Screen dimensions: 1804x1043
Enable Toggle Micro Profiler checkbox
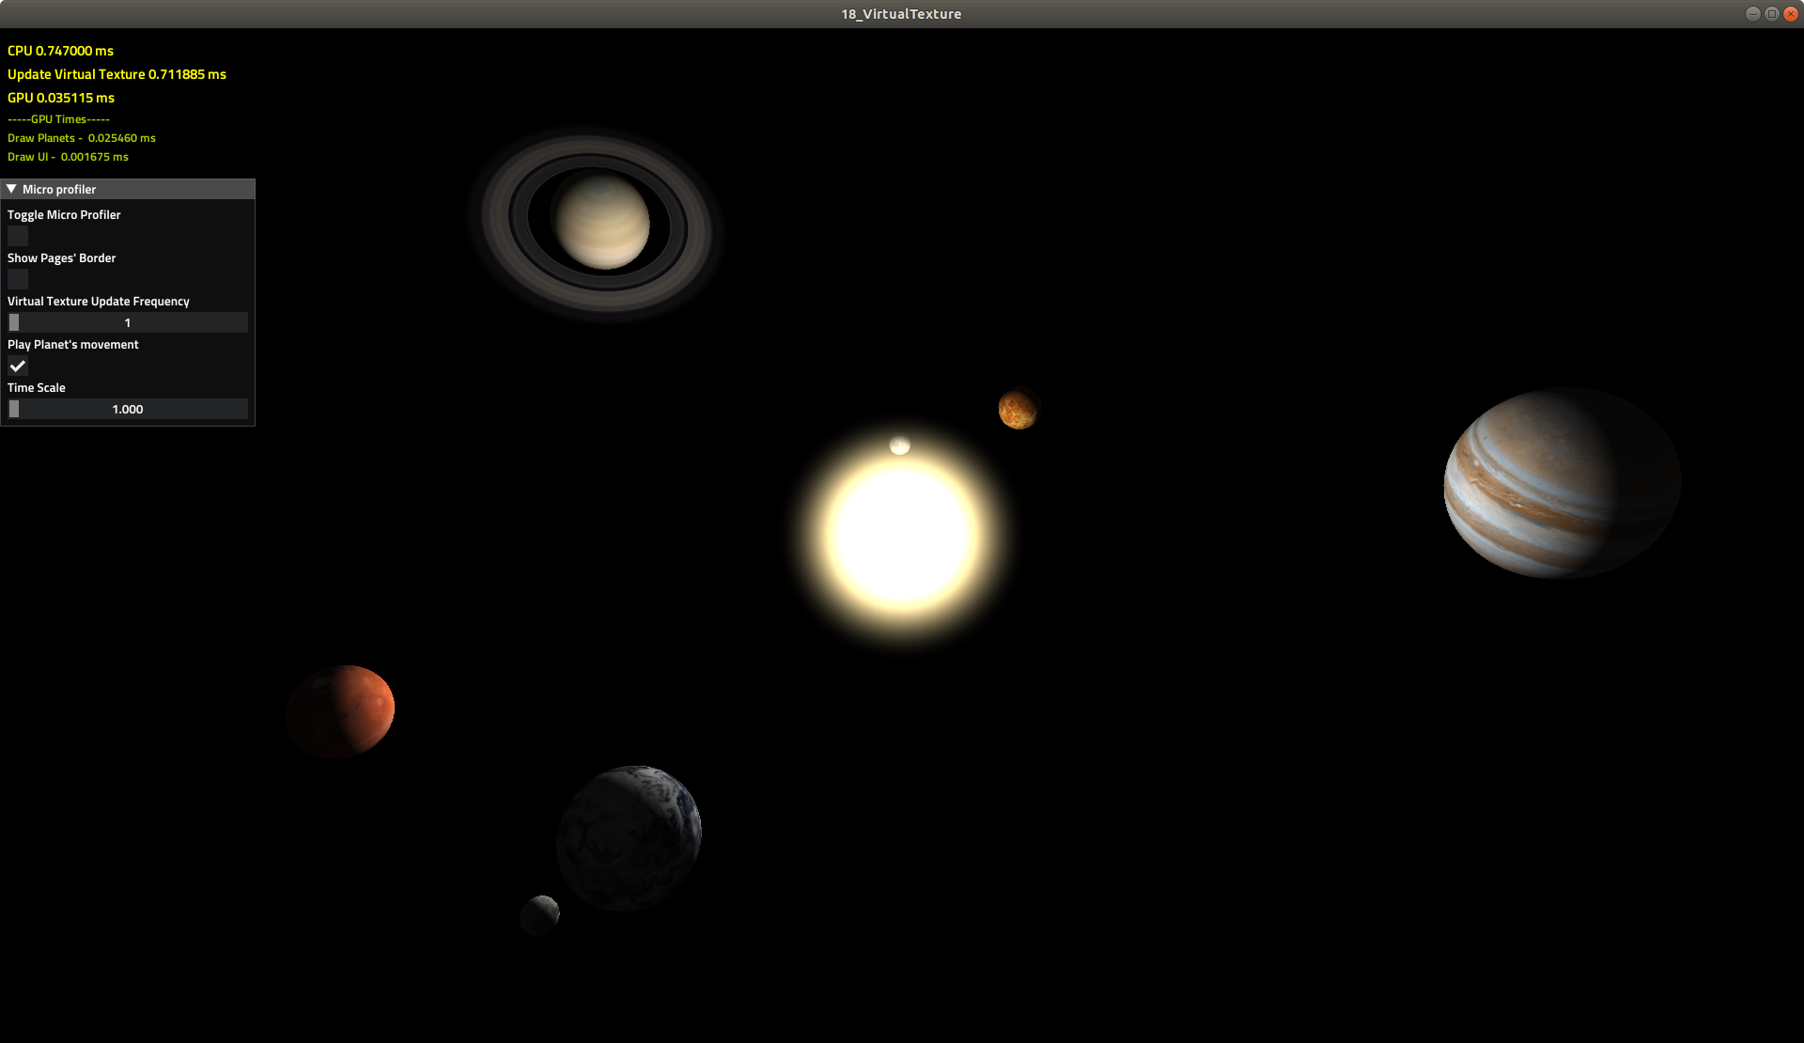pyautogui.click(x=17, y=235)
